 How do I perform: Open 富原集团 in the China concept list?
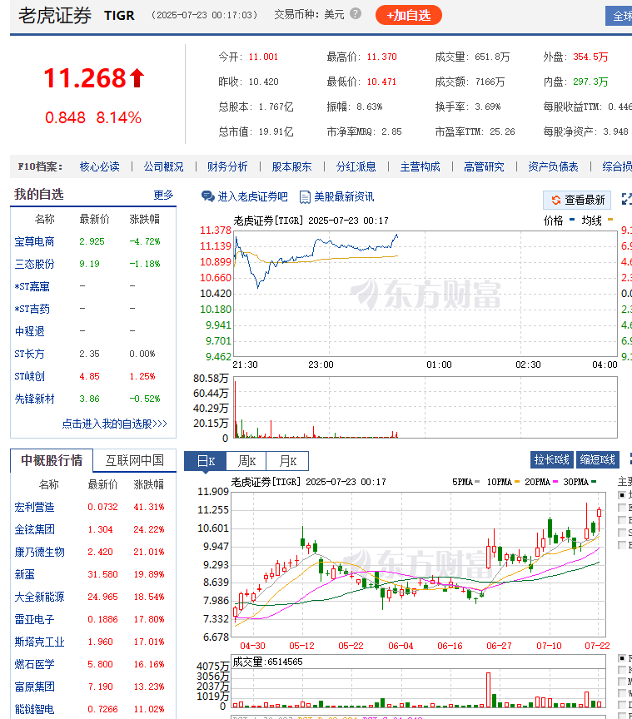[34, 687]
